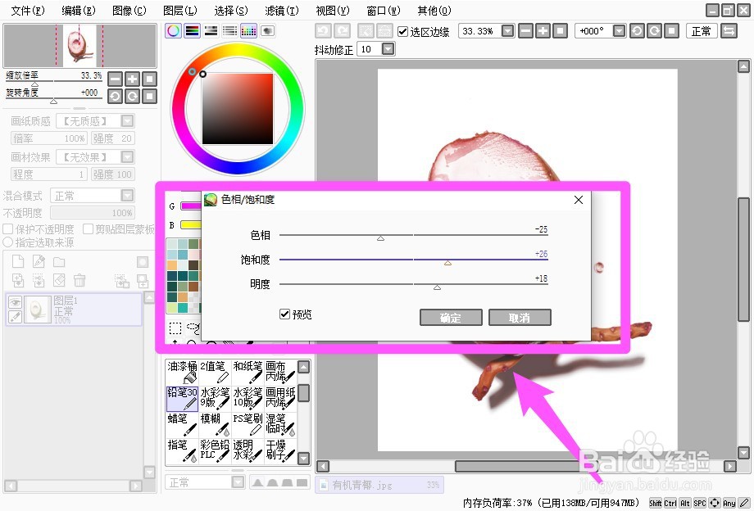754x511 pixels.
Task: Open the 视图(V) menu
Action: click(x=333, y=11)
